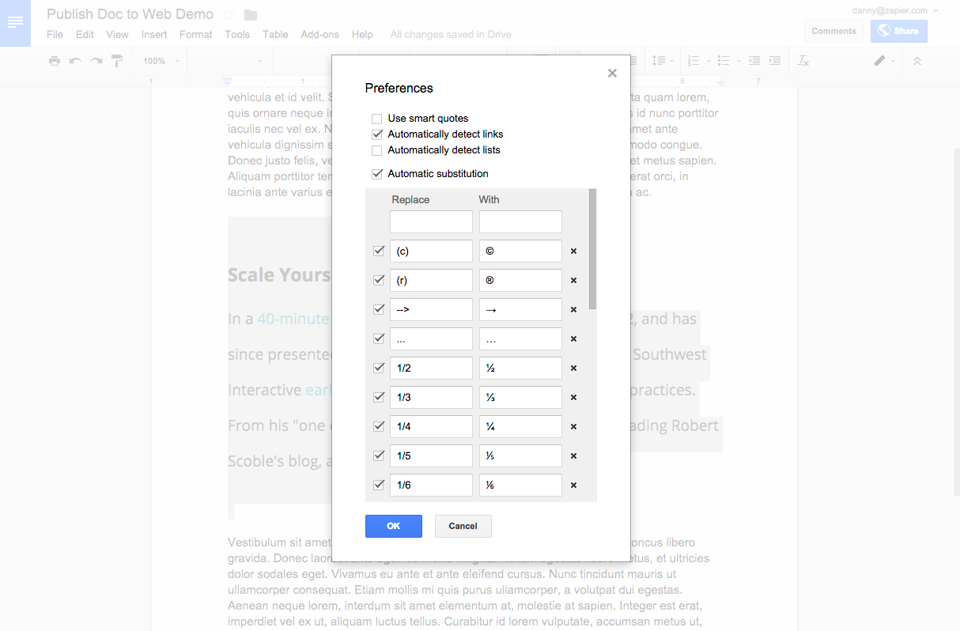Uncheck the 1/4 row checkbox
This screenshot has height=631, width=960.
(x=379, y=427)
